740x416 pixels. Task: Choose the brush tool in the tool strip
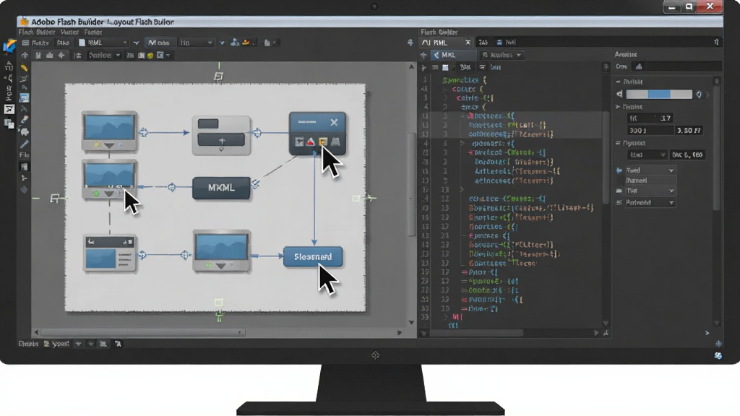[24, 120]
